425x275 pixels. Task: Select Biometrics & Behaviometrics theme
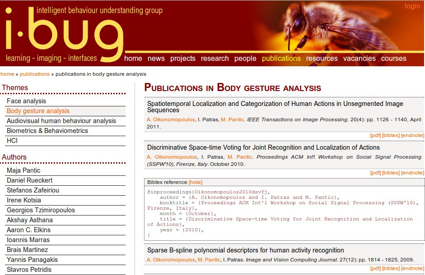(65, 131)
